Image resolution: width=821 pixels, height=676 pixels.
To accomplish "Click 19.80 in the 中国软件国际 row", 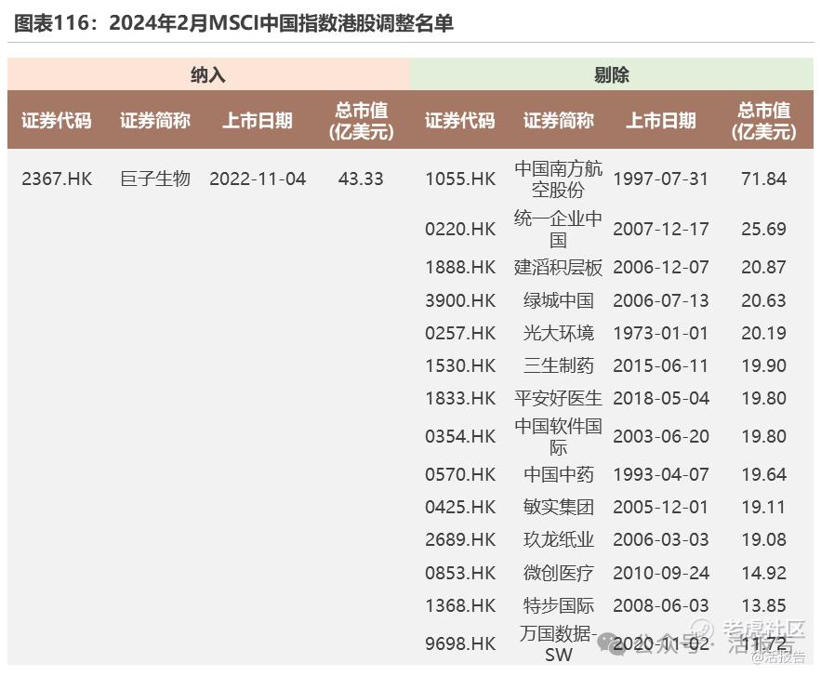I will (764, 436).
